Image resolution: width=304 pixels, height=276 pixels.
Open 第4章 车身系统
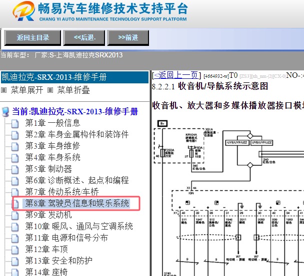52,157
